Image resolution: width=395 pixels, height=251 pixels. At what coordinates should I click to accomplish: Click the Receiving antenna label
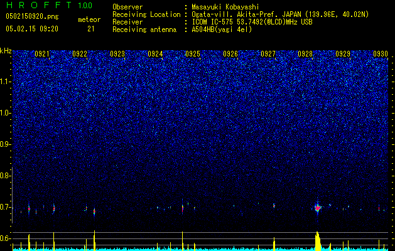(x=144, y=29)
